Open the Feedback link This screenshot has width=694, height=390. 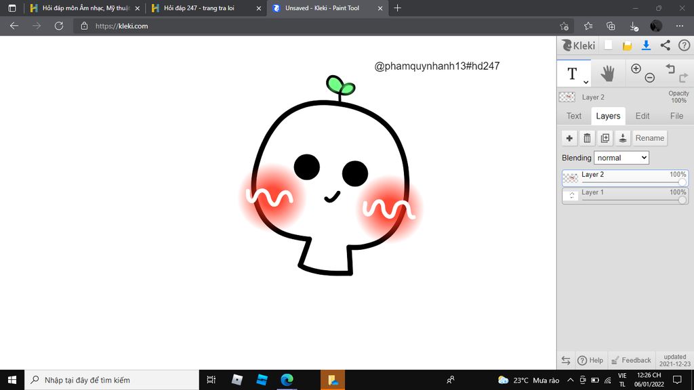click(631, 360)
